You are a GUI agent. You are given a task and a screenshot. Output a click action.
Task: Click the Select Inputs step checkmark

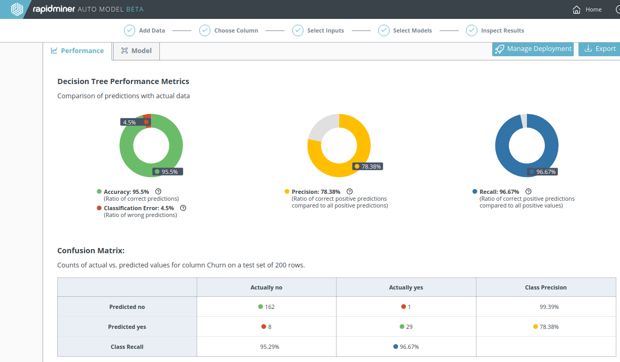click(x=298, y=30)
